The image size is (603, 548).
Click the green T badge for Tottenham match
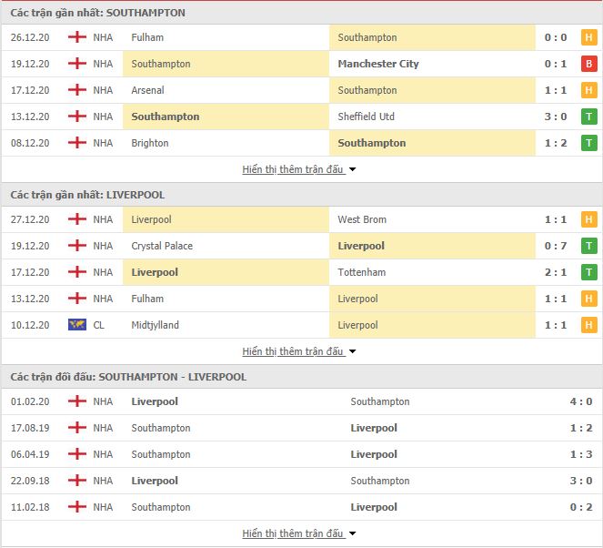(x=588, y=273)
